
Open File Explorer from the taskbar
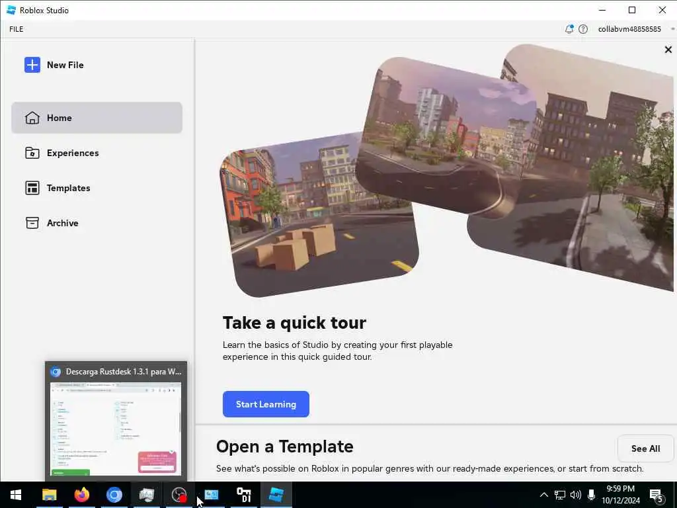point(49,495)
